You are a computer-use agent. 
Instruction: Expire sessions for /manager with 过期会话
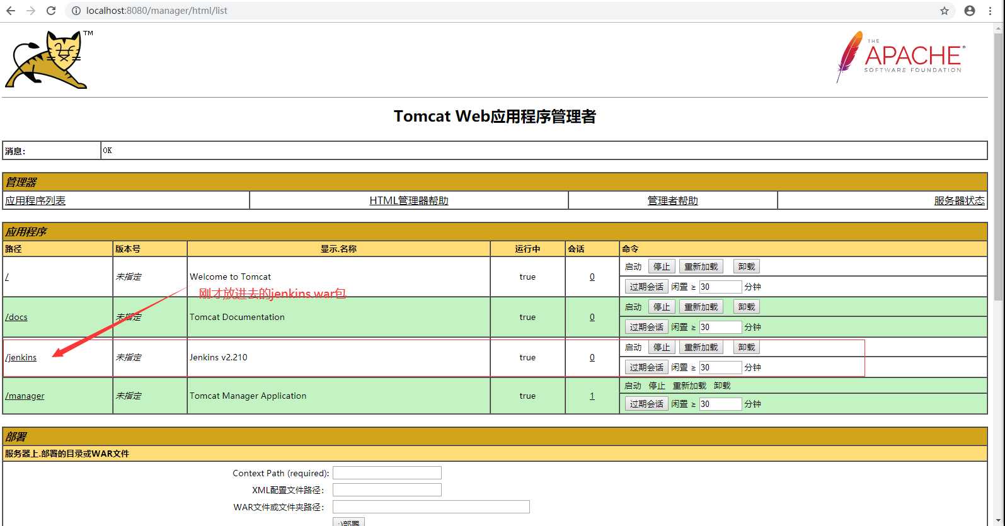coord(646,404)
